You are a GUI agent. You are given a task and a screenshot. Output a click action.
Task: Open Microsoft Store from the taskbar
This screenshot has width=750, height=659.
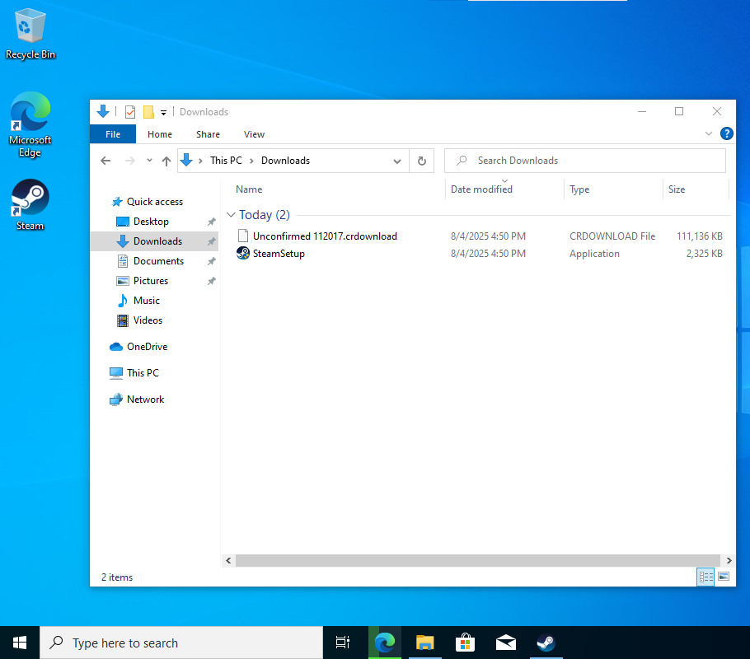pos(466,643)
